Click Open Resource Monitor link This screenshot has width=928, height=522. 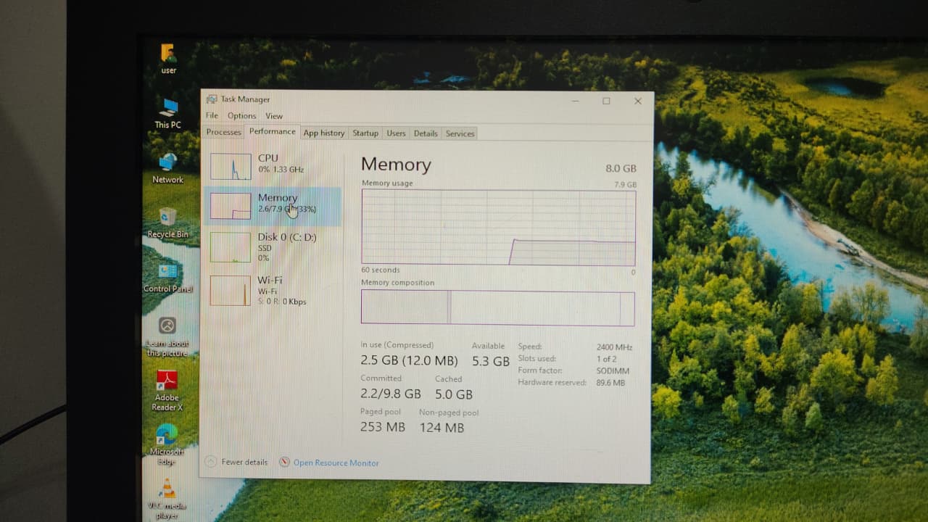coord(336,463)
